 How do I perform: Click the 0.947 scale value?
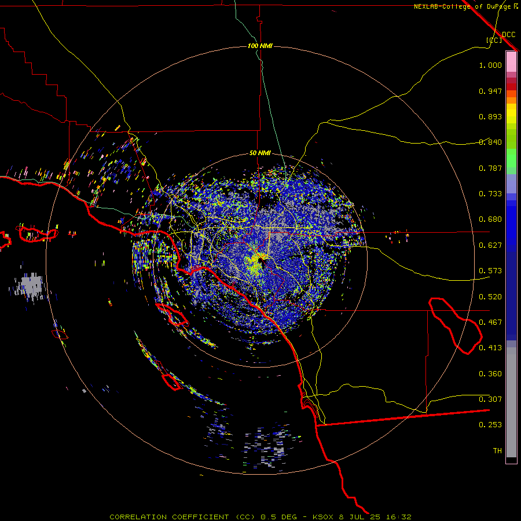tap(490, 91)
